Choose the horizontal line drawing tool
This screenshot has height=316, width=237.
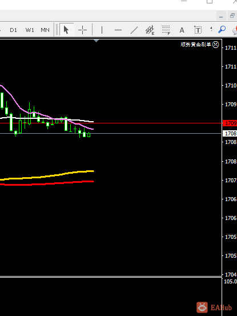pos(118,30)
